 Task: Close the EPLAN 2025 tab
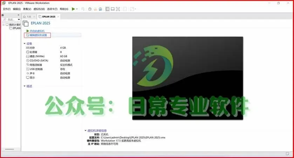(x=58, y=16)
